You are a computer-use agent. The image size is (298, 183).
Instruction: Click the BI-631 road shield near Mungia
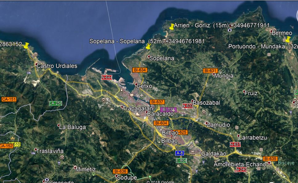point(210,71)
